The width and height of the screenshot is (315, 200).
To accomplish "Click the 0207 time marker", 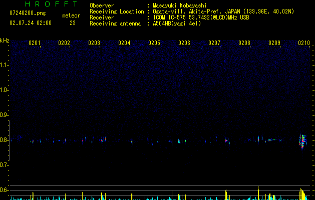I will pos(214,43).
